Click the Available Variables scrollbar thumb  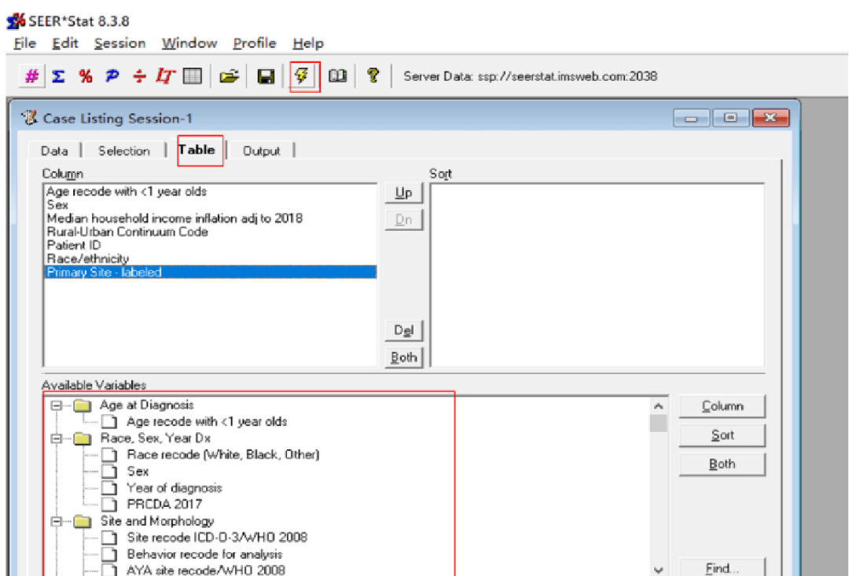(x=659, y=424)
